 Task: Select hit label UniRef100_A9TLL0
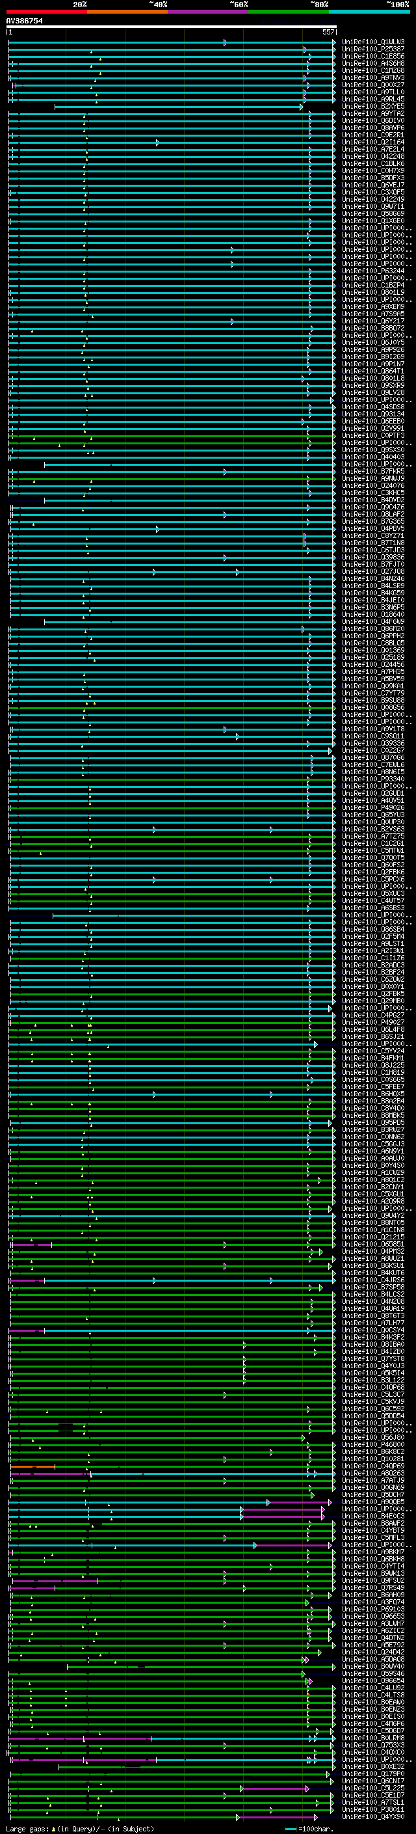pyautogui.click(x=373, y=92)
